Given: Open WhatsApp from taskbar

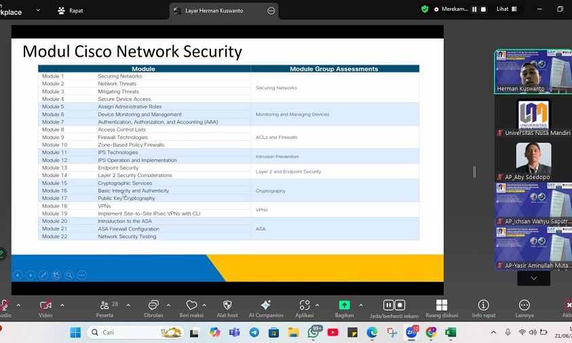Looking at the screenshot, I should [x=313, y=332].
